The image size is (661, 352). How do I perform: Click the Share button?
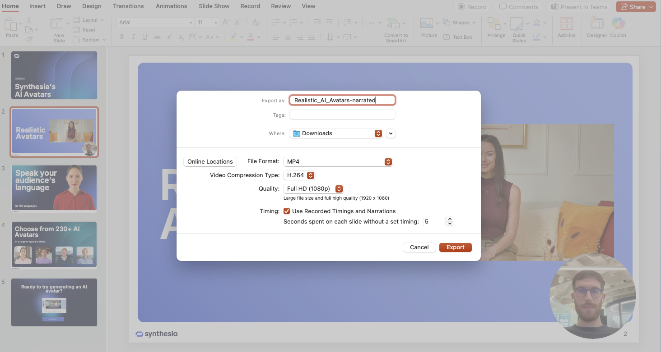[636, 7]
